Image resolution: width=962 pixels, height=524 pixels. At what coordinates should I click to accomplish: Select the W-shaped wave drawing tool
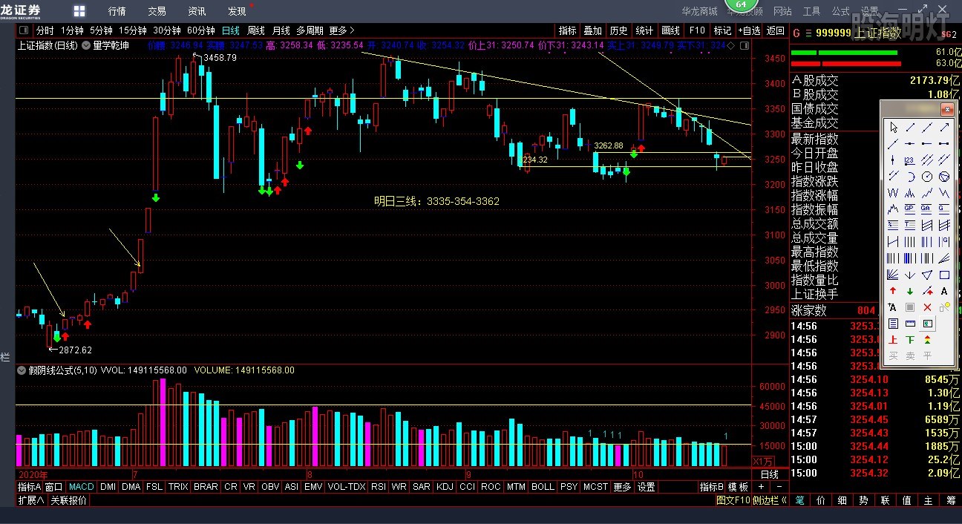893,193
